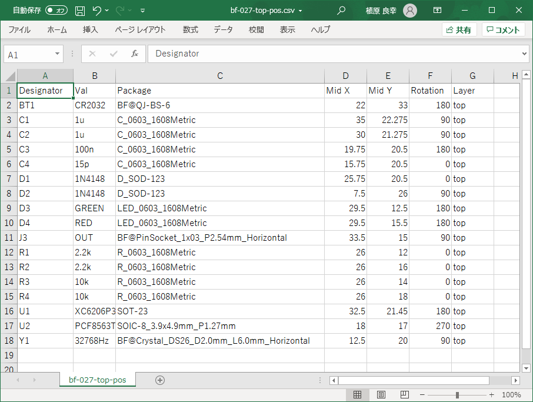Click the Redo arrow icon
This screenshot has height=402, width=533.
[119, 11]
